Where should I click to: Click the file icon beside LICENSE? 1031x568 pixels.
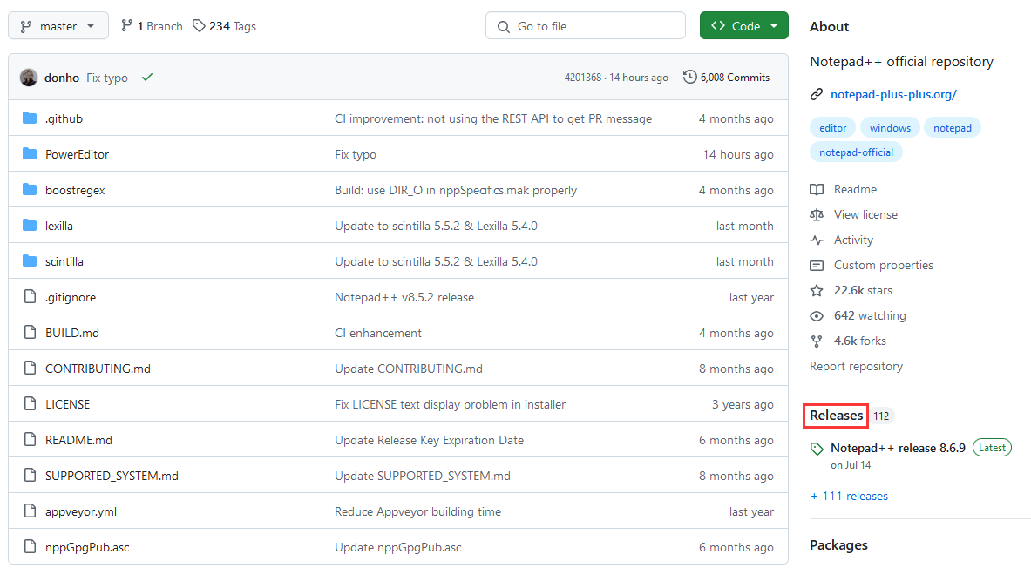click(30, 403)
